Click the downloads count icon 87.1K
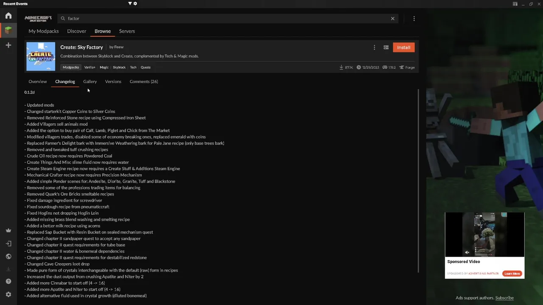Screen dimensions: 543x305 [341, 67]
